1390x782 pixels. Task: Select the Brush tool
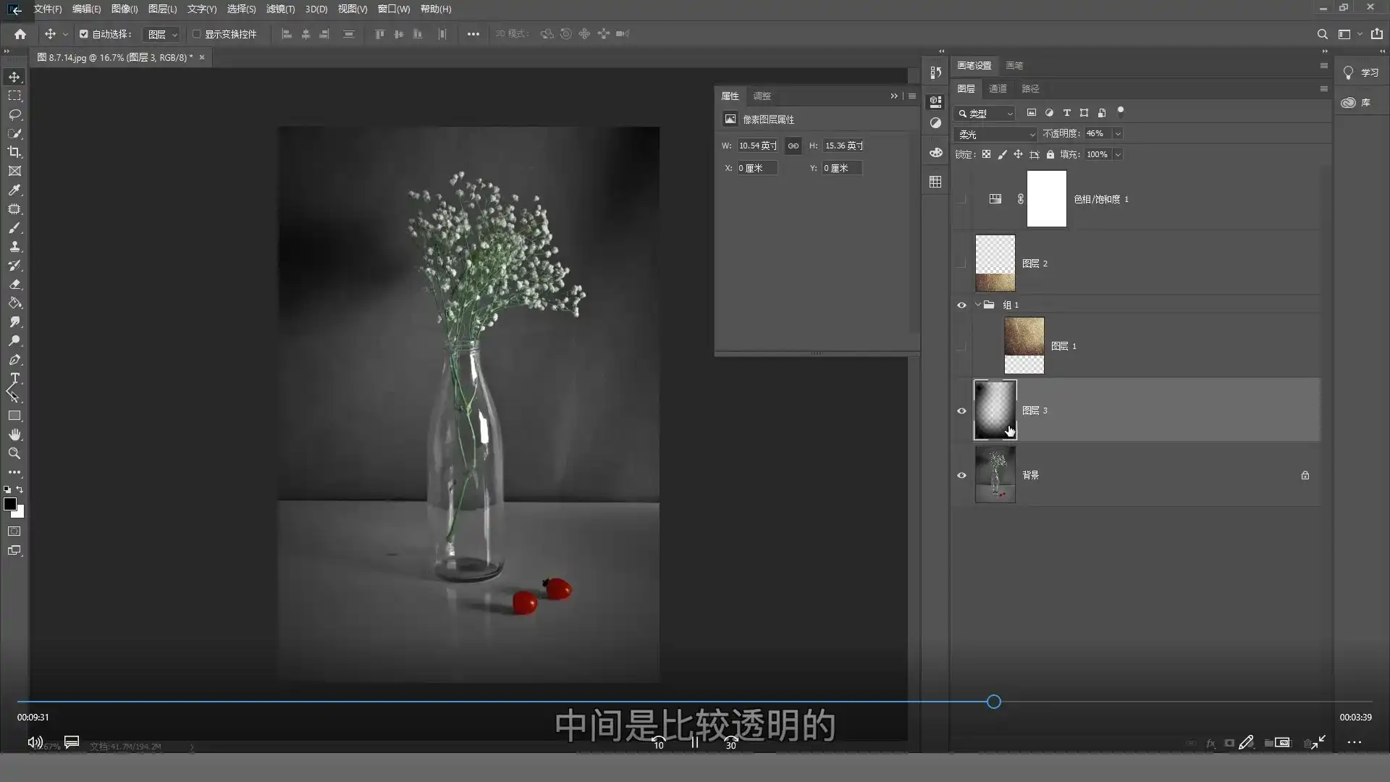click(14, 227)
